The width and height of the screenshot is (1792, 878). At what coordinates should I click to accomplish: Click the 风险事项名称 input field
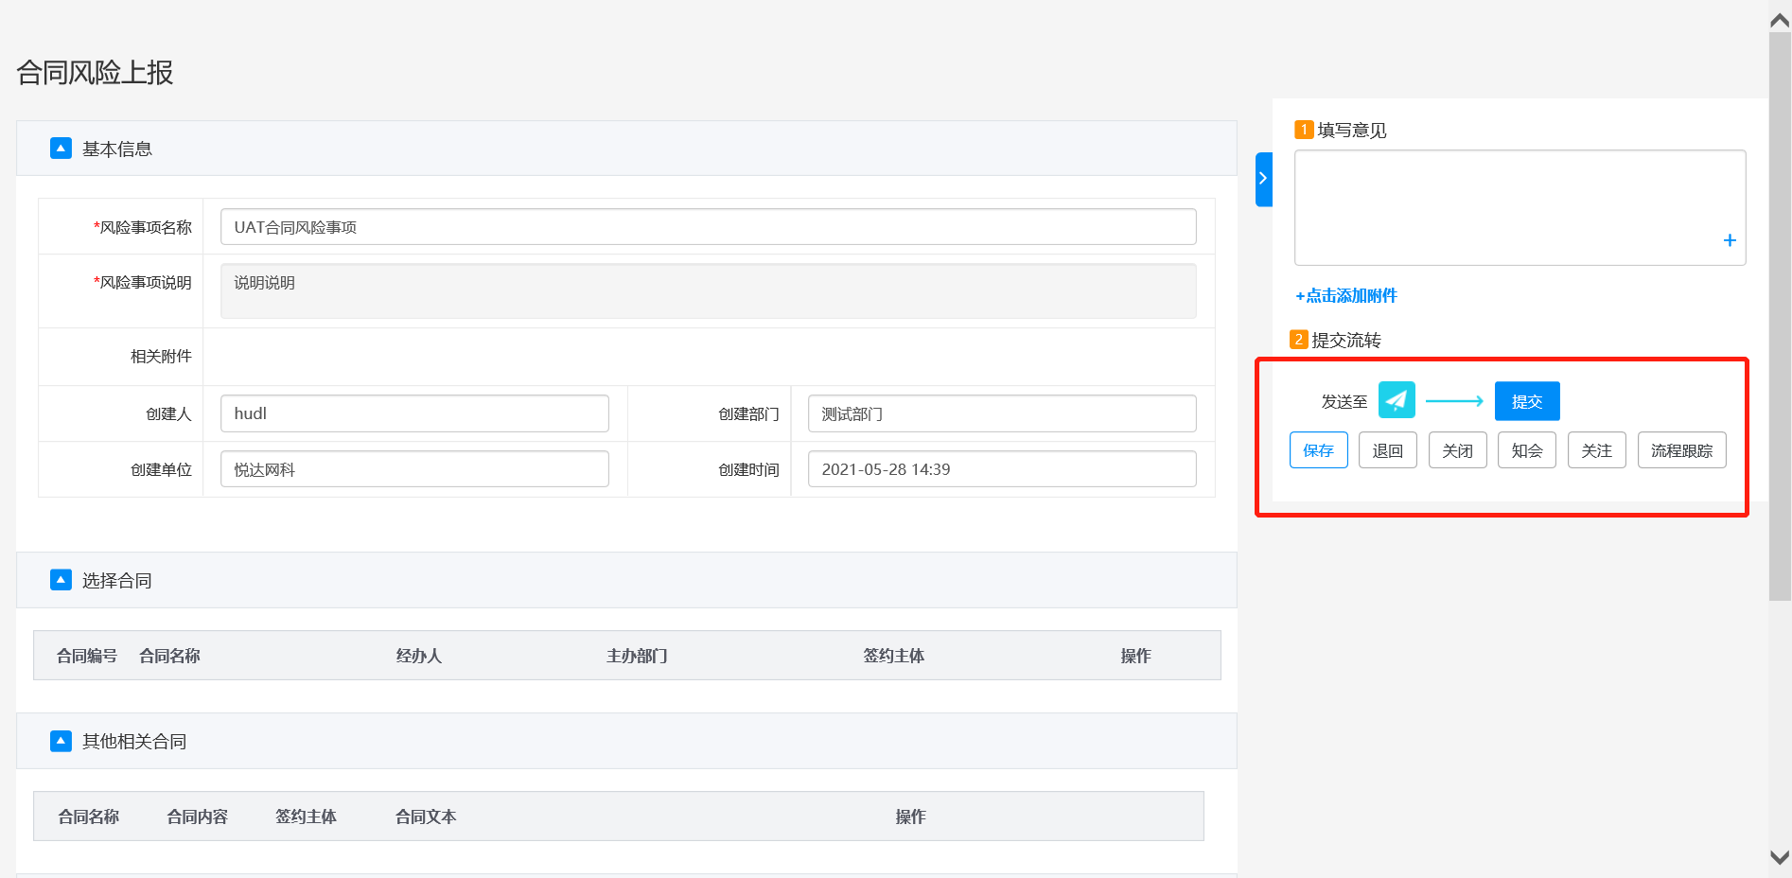[708, 227]
